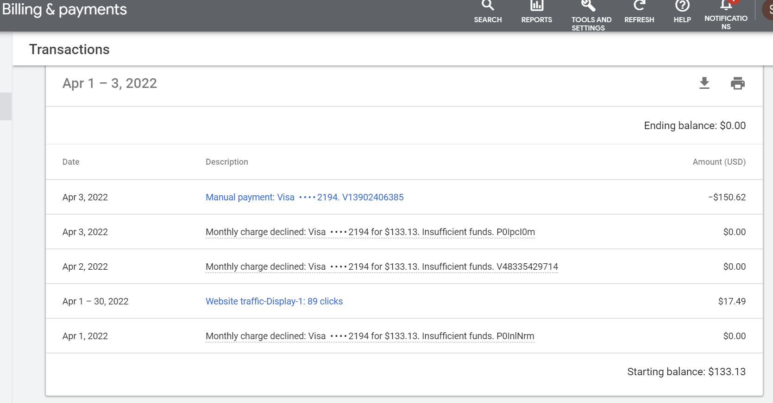Click Apr 1 declined charge description
Viewport: 773px width, 403px height.
coord(370,336)
